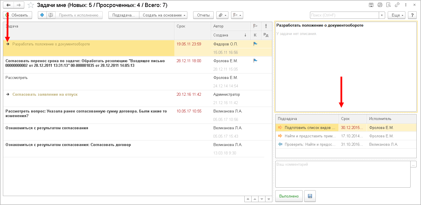Click the orange arrow icon beside Подготовить список видов
This screenshot has width=421, height=205.
tap(280, 128)
